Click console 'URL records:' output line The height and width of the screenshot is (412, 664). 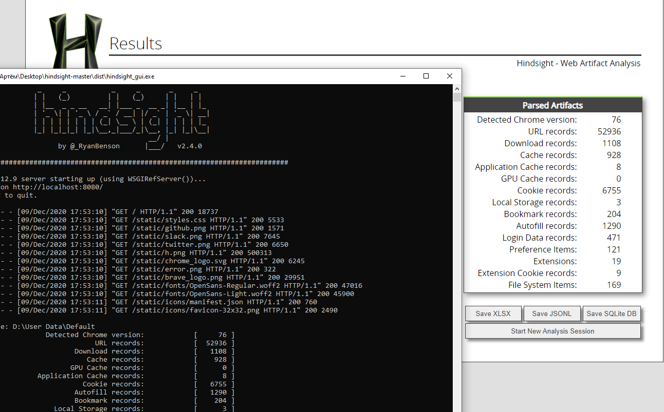(x=164, y=343)
